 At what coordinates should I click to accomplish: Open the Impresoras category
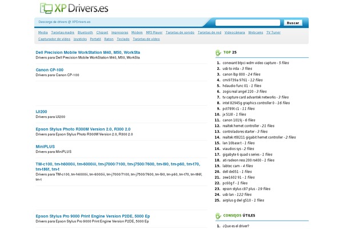[119, 33]
